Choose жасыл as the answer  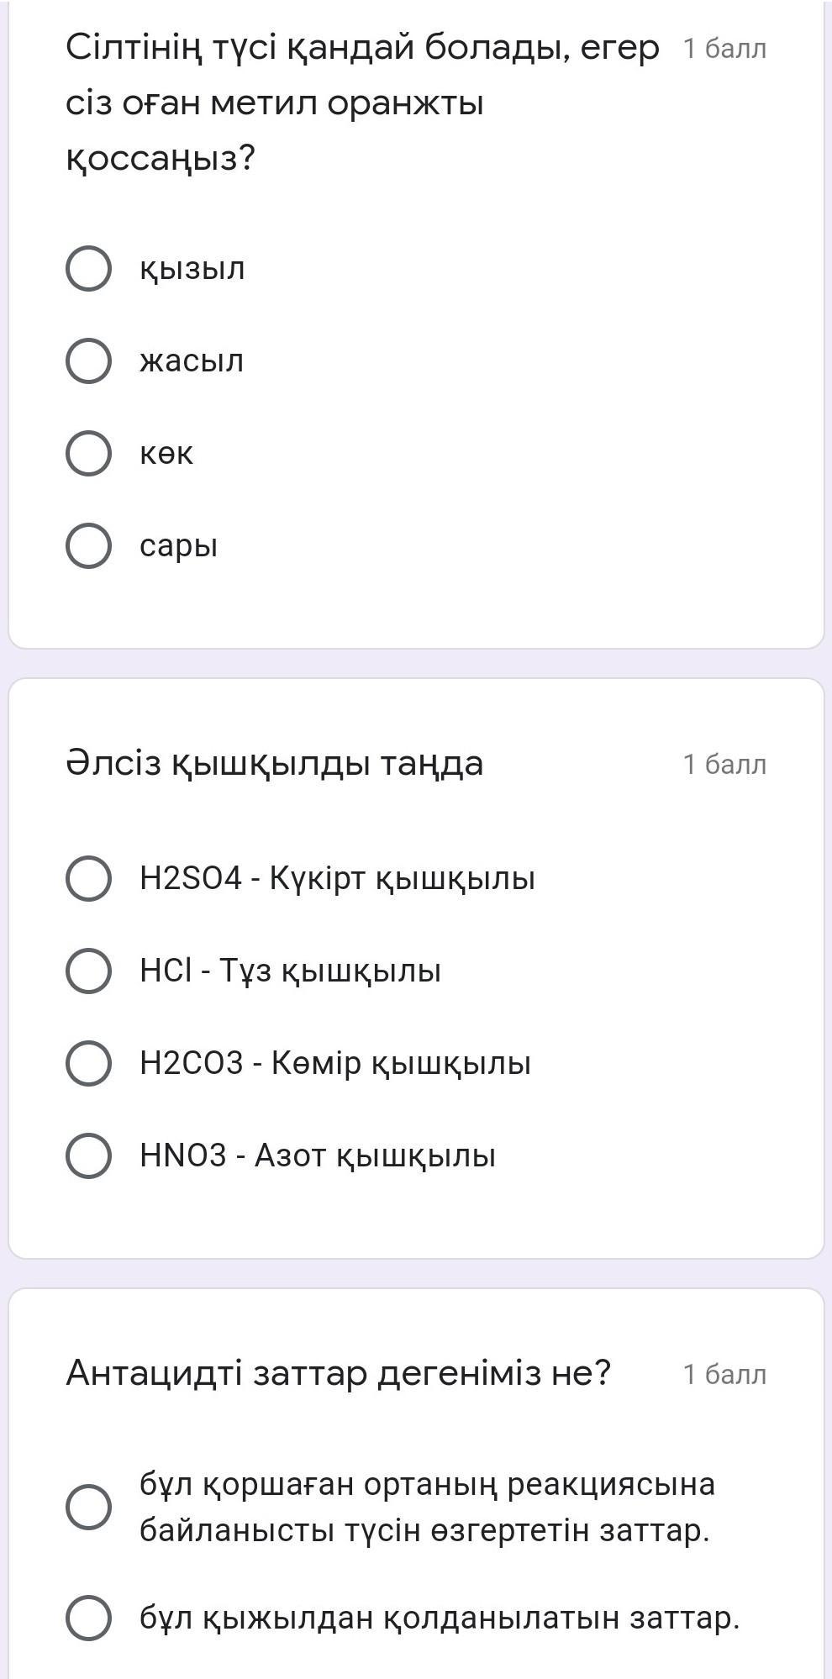[88, 361]
